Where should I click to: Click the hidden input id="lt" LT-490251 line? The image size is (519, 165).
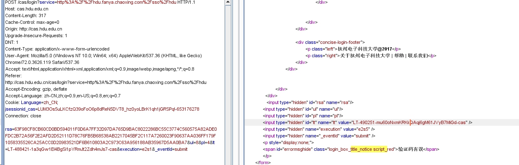point(368,122)
